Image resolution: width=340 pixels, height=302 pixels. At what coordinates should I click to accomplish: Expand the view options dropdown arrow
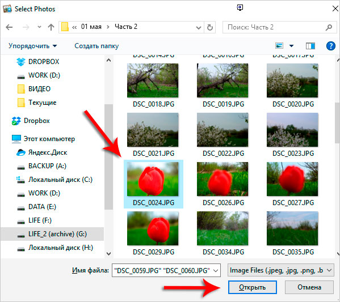pyautogui.click(x=291, y=46)
